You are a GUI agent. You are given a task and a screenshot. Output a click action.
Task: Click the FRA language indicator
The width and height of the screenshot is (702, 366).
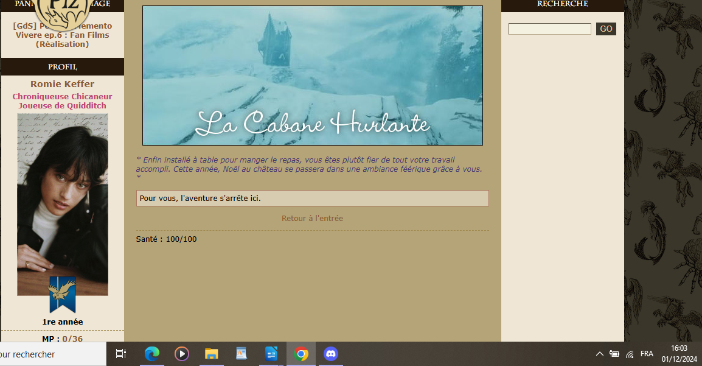point(647,354)
